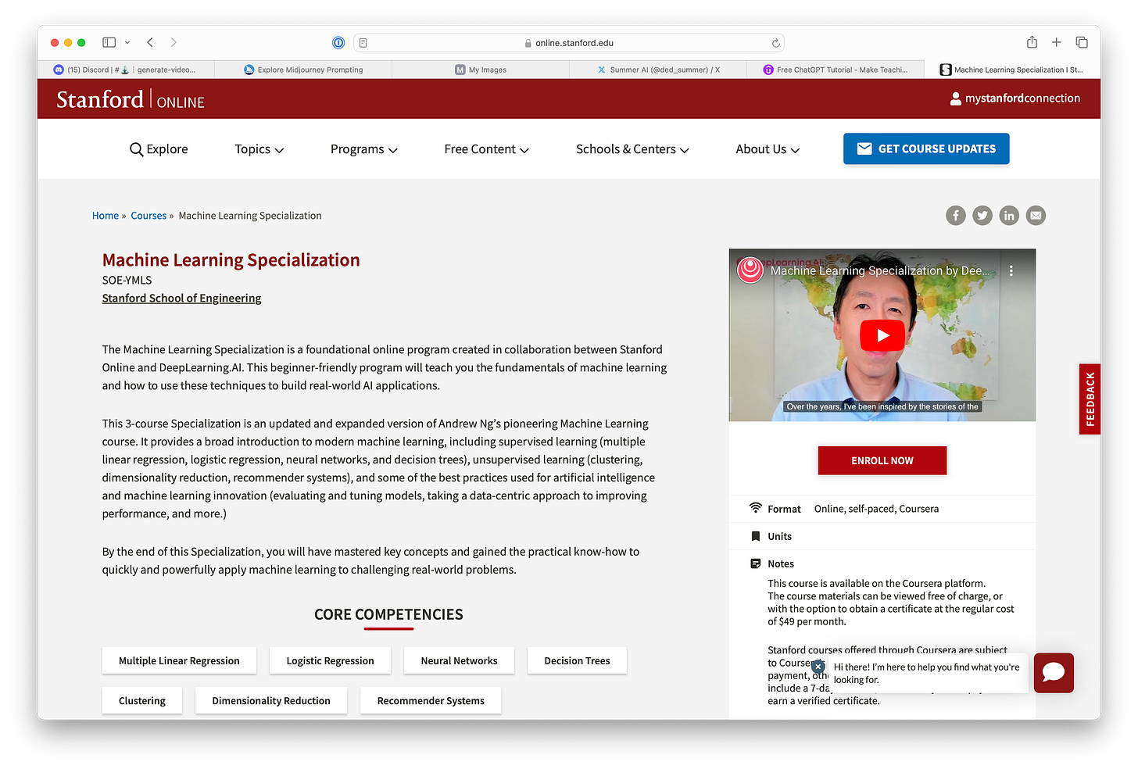
Task: Click the online.stanford.edu address field
Action: [x=569, y=43]
